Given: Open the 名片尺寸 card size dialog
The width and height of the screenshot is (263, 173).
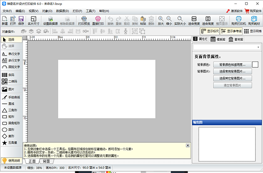Looking at the screenshot, I should click(x=34, y=21).
